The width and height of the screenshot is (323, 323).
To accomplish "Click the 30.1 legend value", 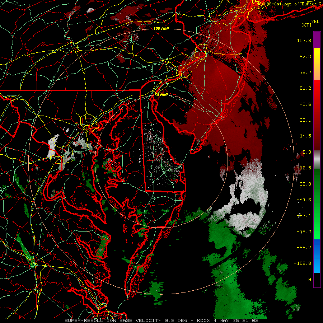I will coord(305,120).
